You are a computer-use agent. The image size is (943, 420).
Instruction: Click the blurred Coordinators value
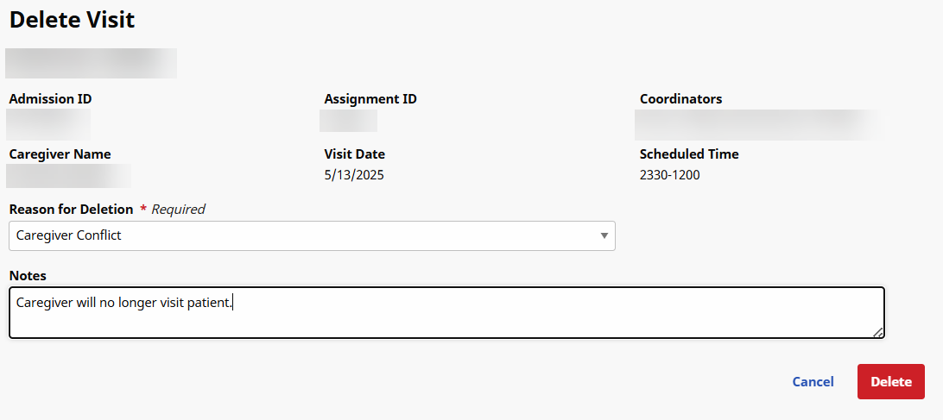point(756,124)
